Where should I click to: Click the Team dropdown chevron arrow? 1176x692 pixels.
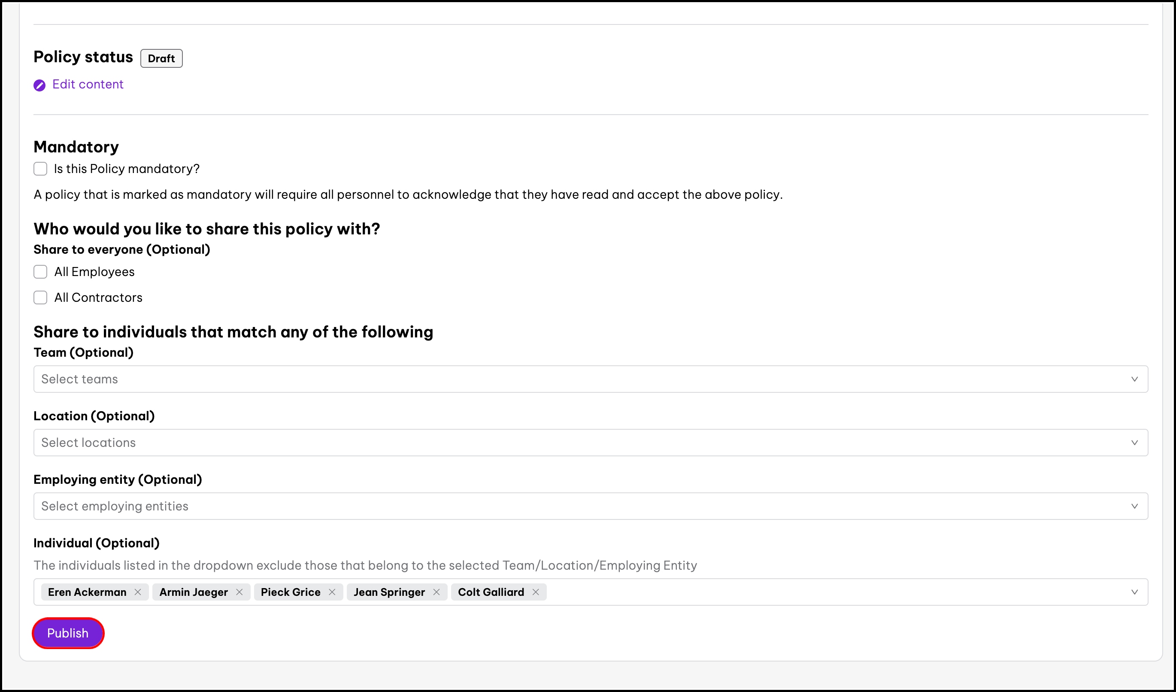[x=1134, y=379]
